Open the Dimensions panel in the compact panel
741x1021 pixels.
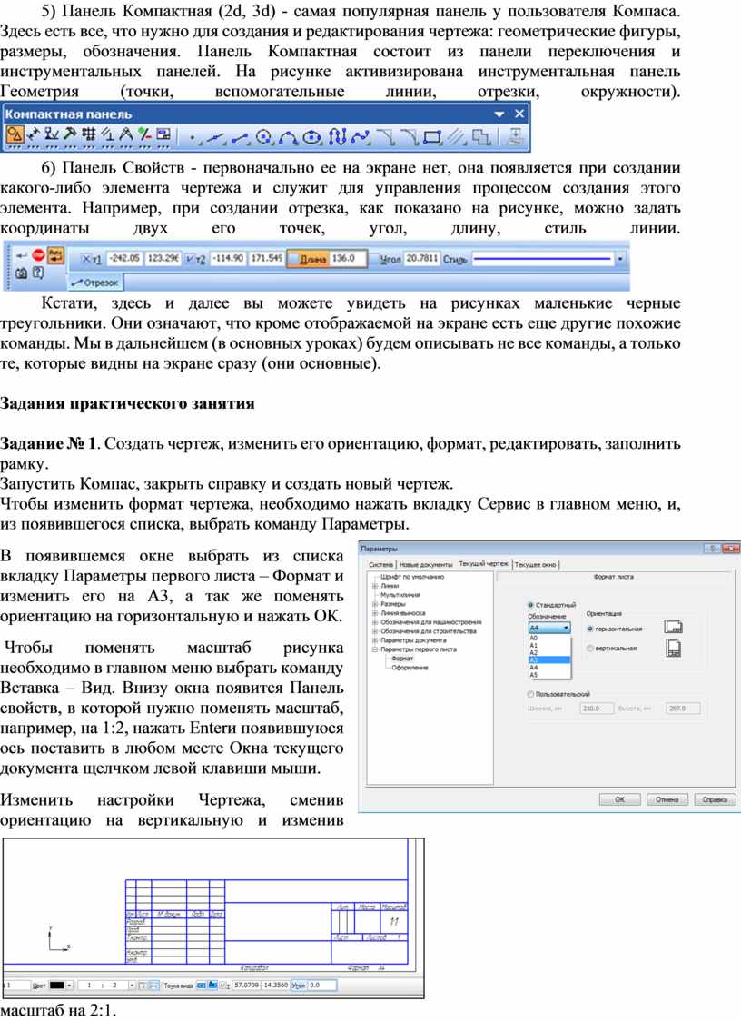click(x=33, y=134)
